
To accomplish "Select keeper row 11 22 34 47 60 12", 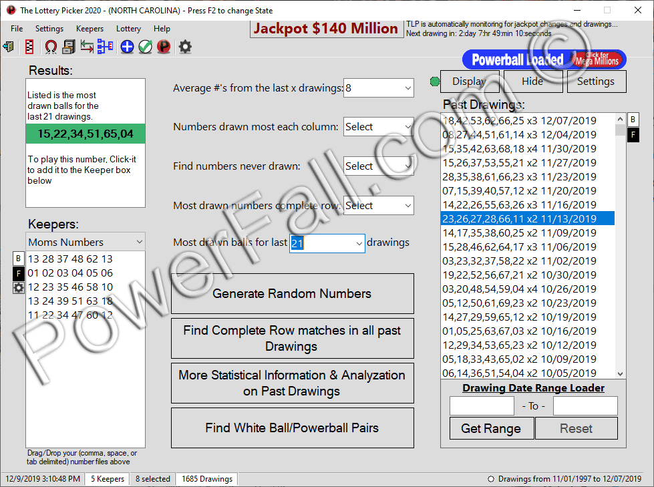I will (x=86, y=315).
